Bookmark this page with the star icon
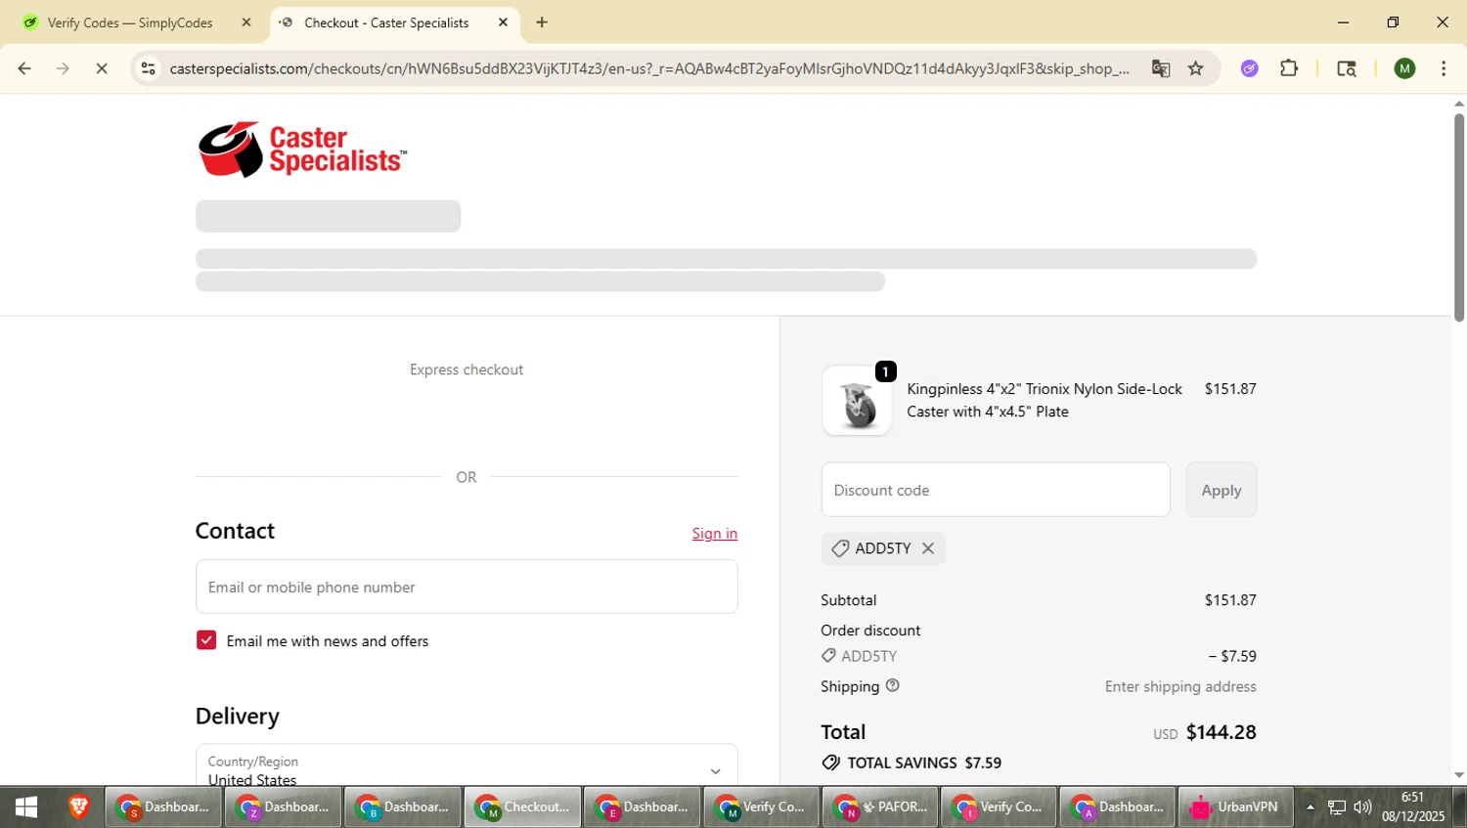The height and width of the screenshot is (828, 1467). pyautogui.click(x=1196, y=68)
